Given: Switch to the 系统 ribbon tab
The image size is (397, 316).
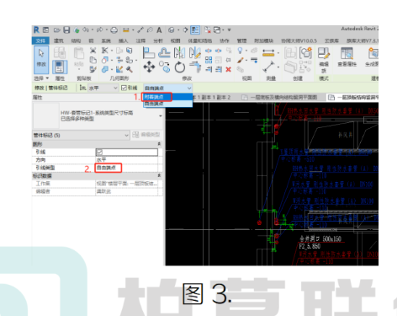Looking at the screenshot, I should (106, 40).
